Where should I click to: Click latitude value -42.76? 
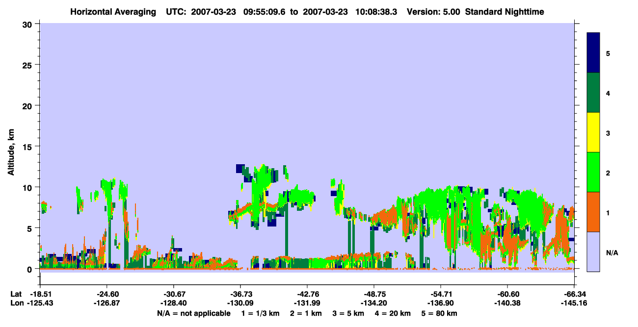[307, 294]
